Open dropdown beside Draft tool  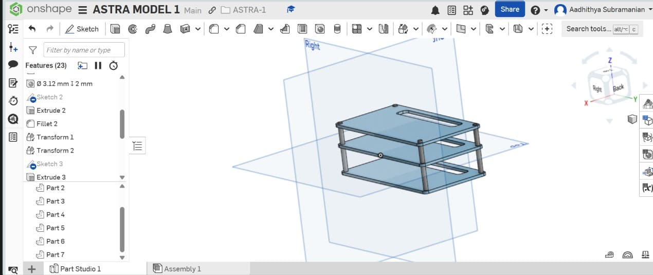click(x=271, y=29)
